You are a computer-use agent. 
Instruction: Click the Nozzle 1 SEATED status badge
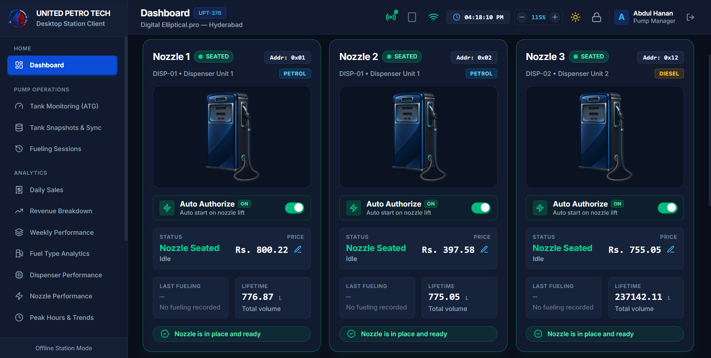(x=214, y=57)
